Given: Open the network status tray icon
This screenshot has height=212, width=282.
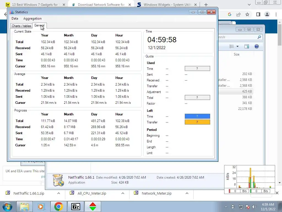Looking at the screenshot, I should pyautogui.click(x=241, y=207).
